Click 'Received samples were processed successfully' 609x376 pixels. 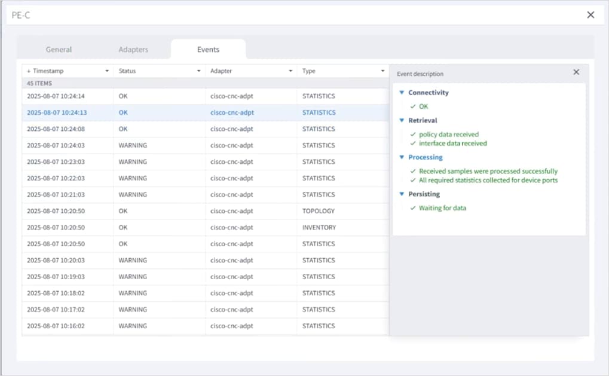click(x=488, y=171)
